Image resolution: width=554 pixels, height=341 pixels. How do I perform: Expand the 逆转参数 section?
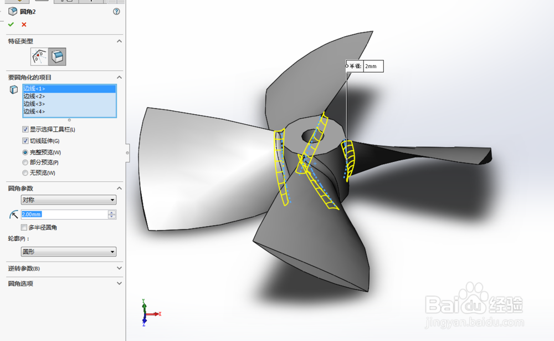coord(120,268)
